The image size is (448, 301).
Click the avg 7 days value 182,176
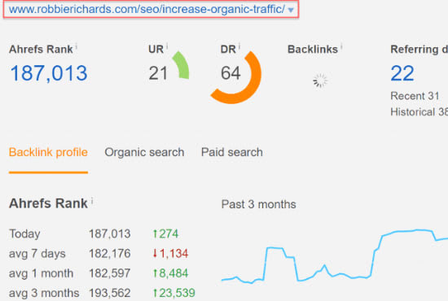click(x=110, y=254)
